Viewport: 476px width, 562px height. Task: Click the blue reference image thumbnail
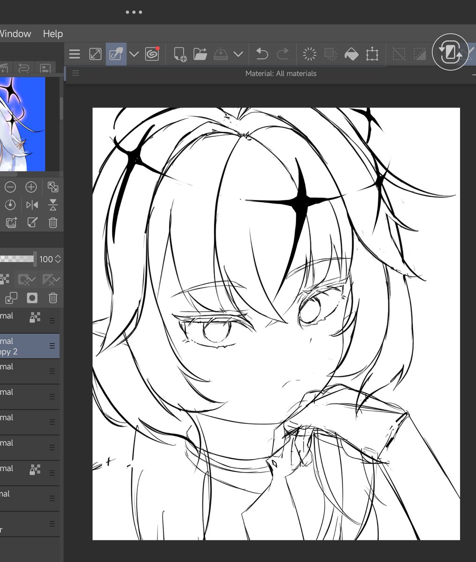(22, 124)
